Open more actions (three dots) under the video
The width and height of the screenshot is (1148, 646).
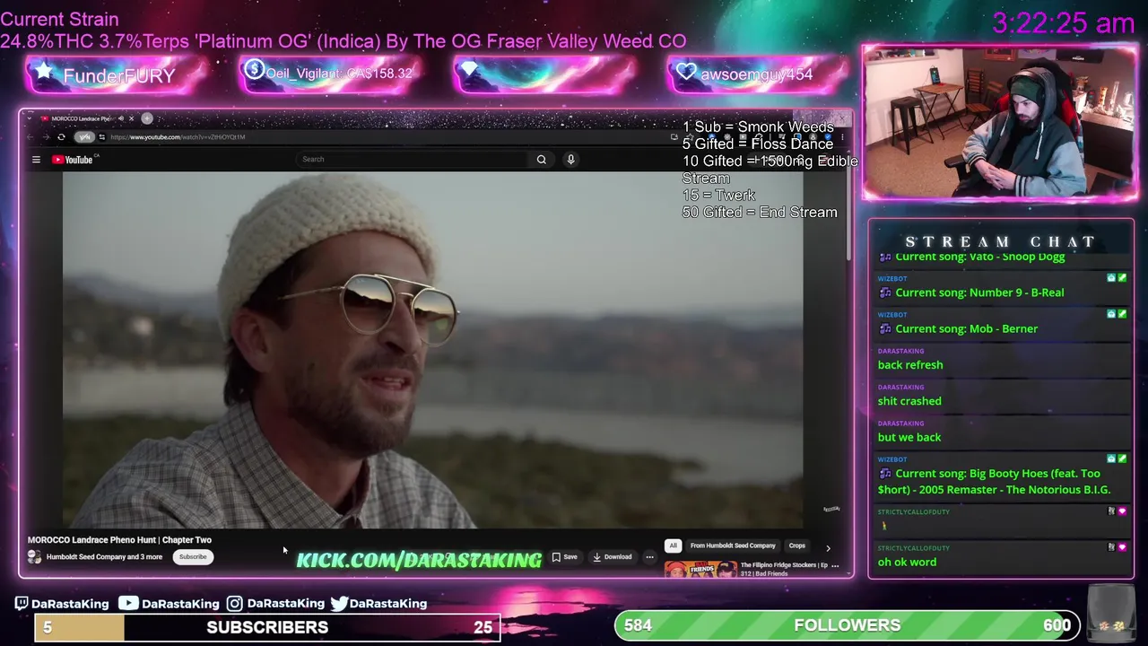click(x=649, y=557)
